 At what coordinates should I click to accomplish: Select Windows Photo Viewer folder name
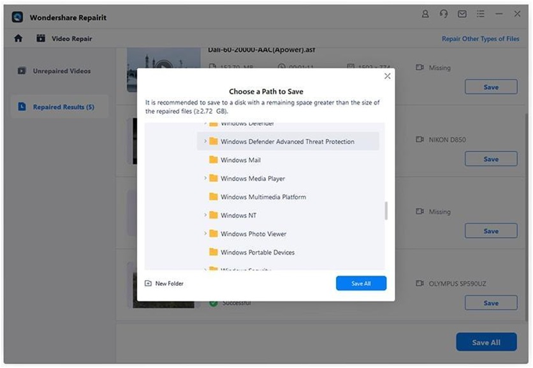click(253, 233)
